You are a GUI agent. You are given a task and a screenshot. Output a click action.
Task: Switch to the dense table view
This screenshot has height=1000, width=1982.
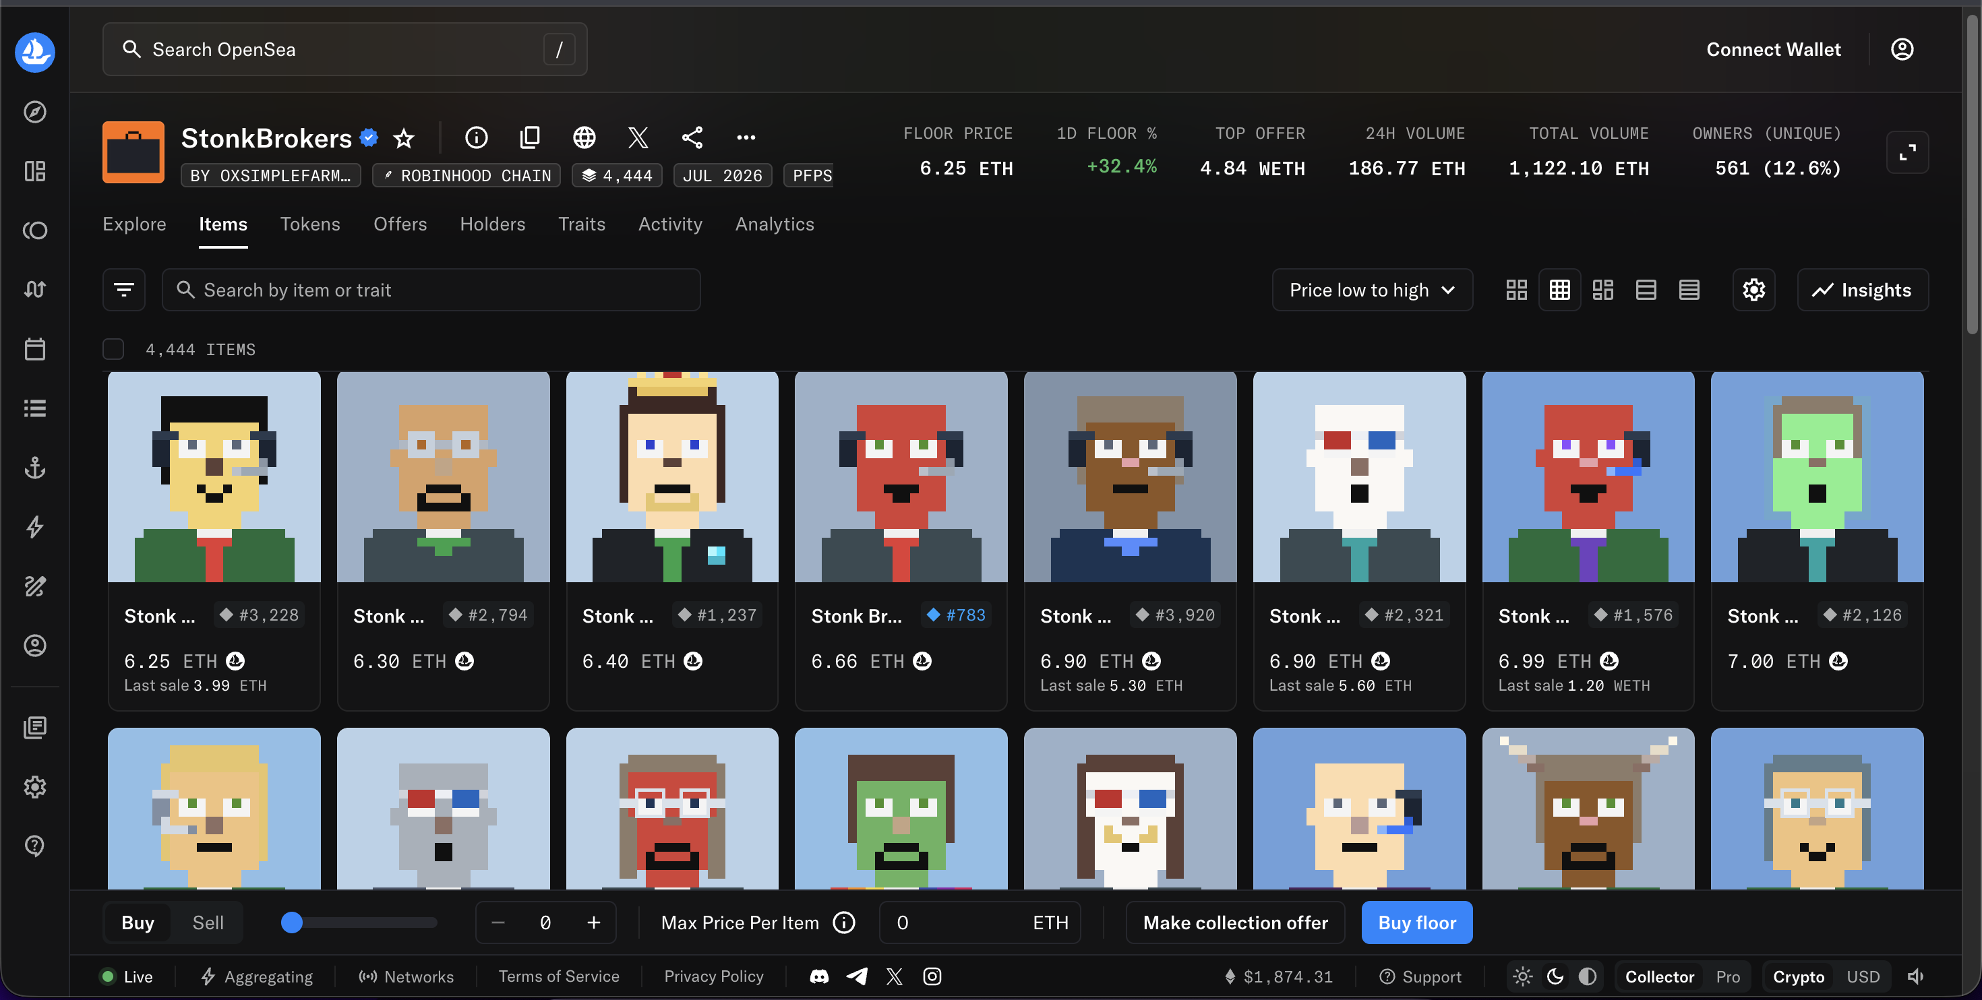point(1689,290)
